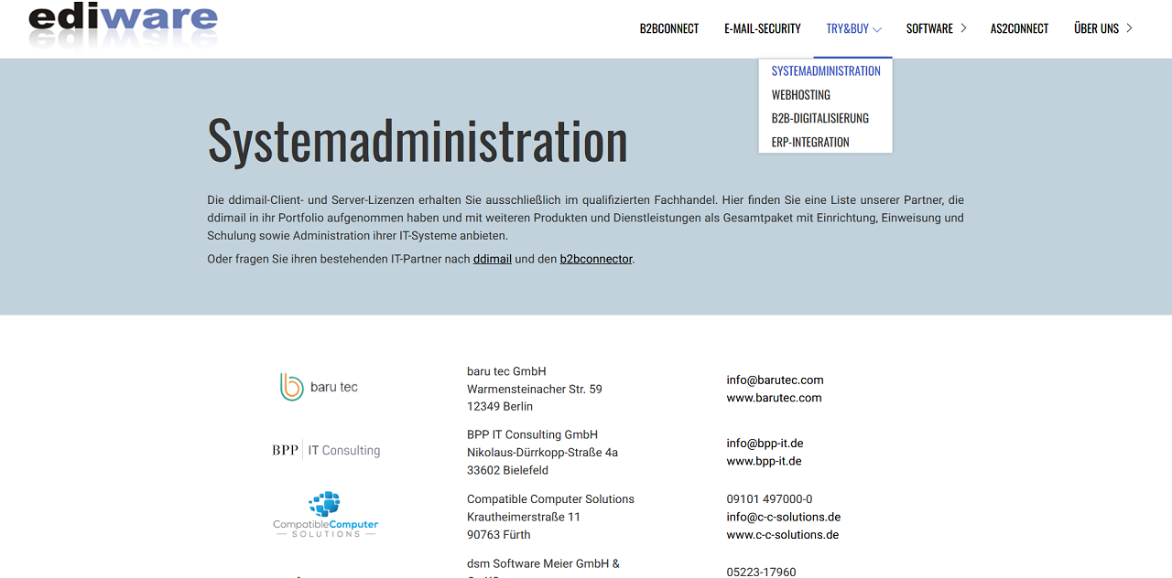
Task: Visit www.bpp-it.de website
Action: click(765, 461)
